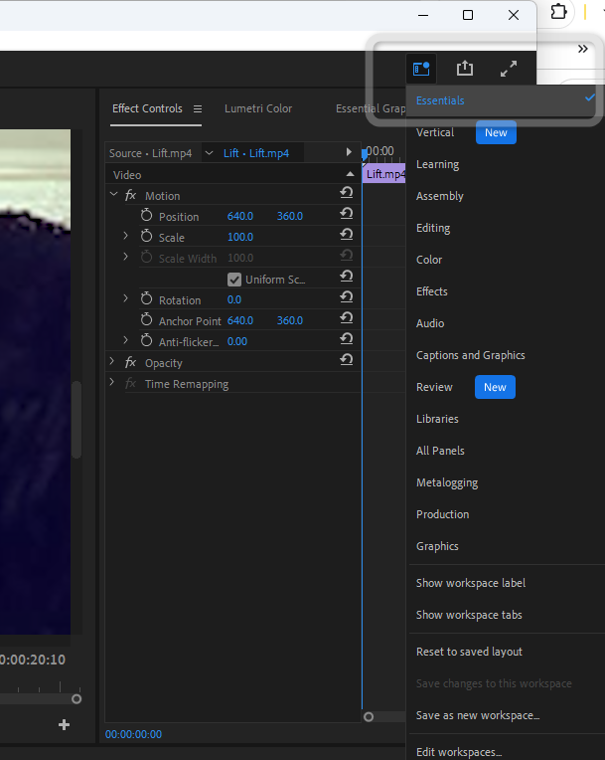
Task: Reset the Opacity effect parameters
Action: 346,362
